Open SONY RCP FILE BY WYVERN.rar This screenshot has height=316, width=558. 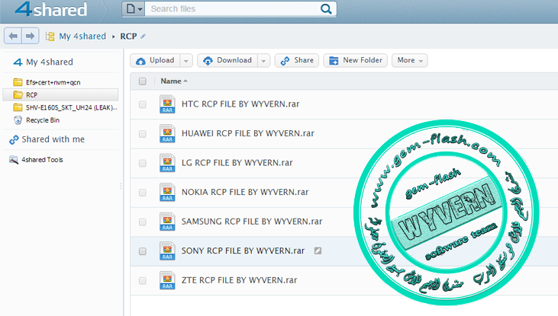[x=243, y=251]
